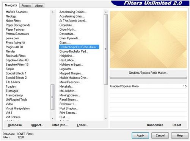This screenshot has height=141, width=190.
Task: Click the filter list scroll up arrow
Action: tap(106, 12)
